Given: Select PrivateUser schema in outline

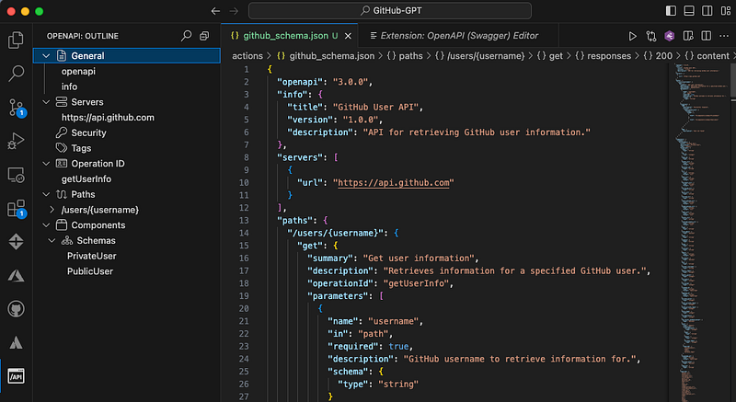Looking at the screenshot, I should tap(91, 256).
